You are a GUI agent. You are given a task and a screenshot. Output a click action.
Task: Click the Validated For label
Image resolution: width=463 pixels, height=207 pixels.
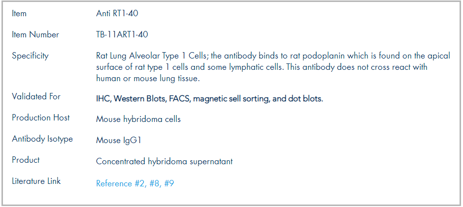pos(36,96)
